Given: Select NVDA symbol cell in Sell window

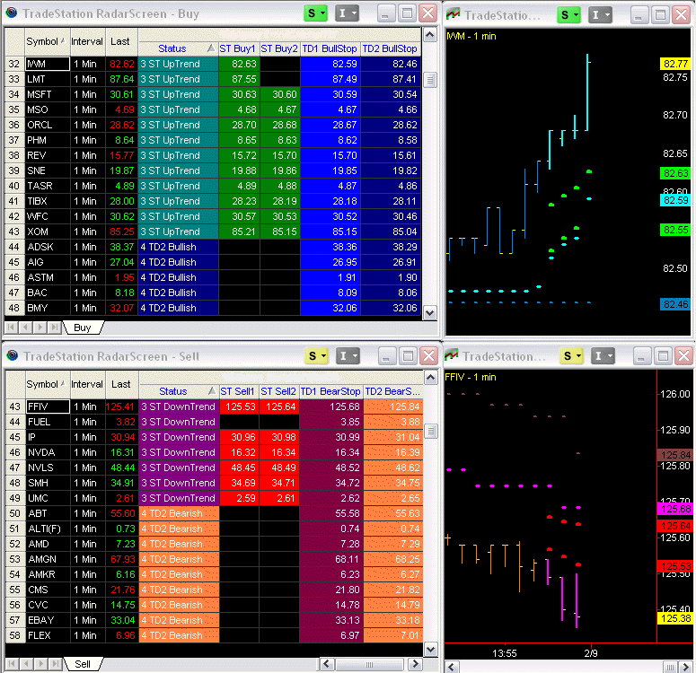Looking at the screenshot, I should point(48,452).
